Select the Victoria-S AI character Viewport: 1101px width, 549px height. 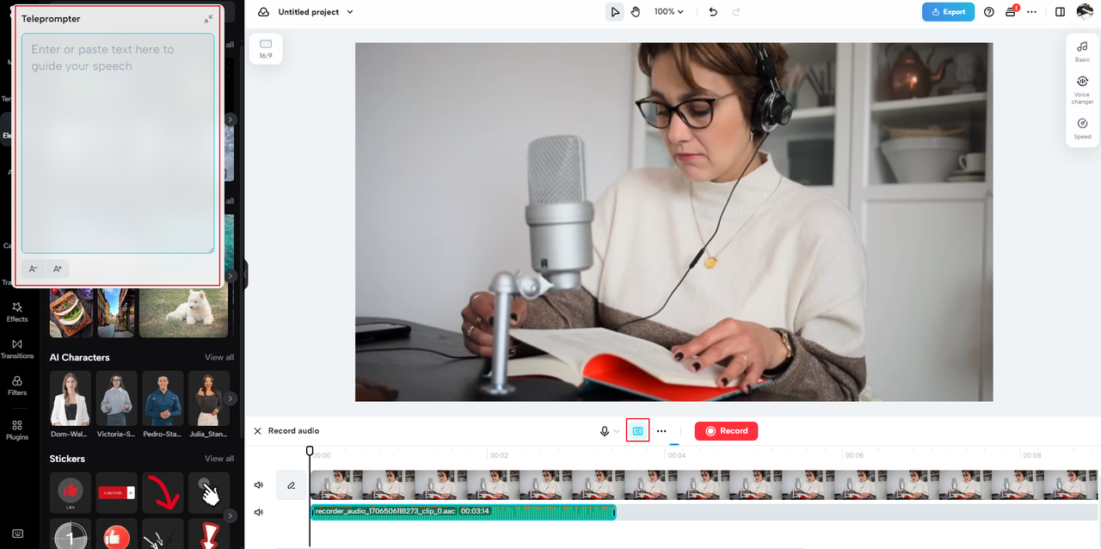click(117, 399)
